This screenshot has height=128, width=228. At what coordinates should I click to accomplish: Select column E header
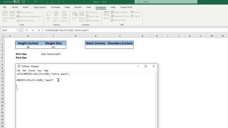[95, 36]
